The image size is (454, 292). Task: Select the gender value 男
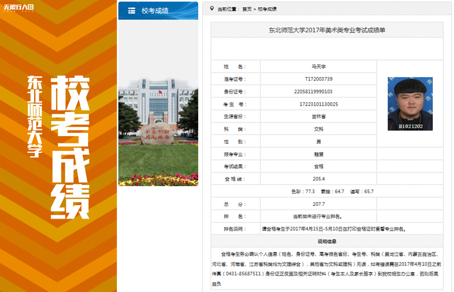[x=318, y=142]
